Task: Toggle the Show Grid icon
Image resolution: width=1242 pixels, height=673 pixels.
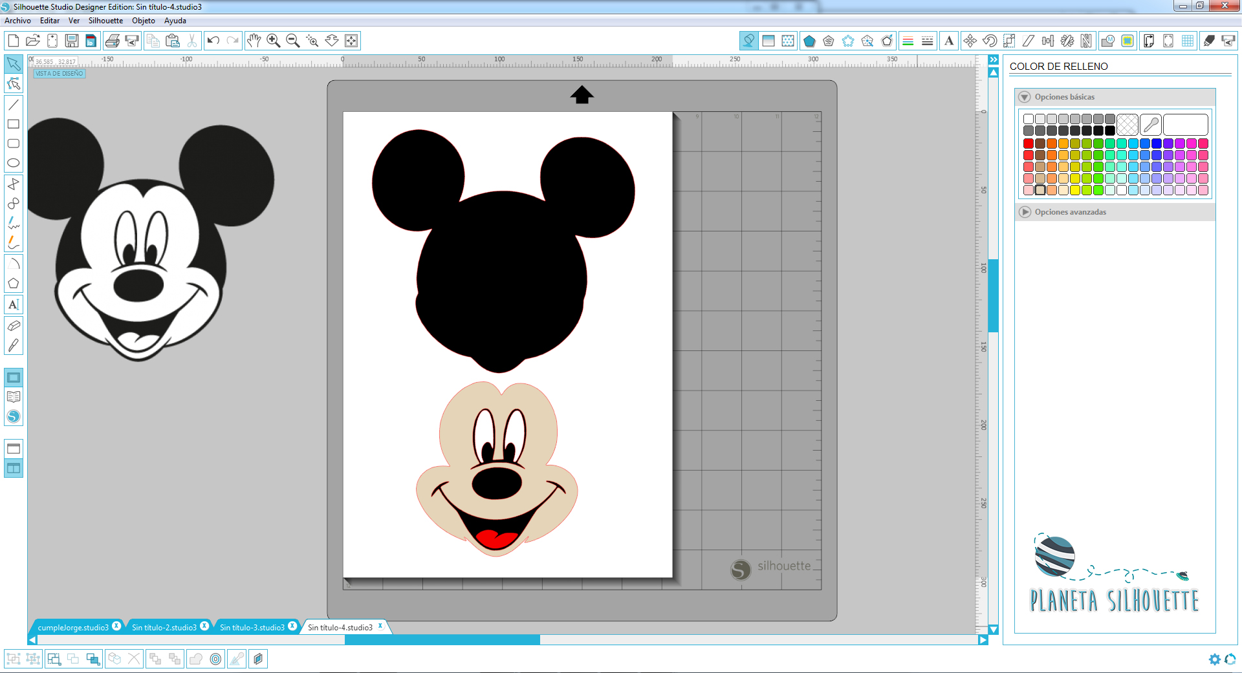Action: [1188, 41]
